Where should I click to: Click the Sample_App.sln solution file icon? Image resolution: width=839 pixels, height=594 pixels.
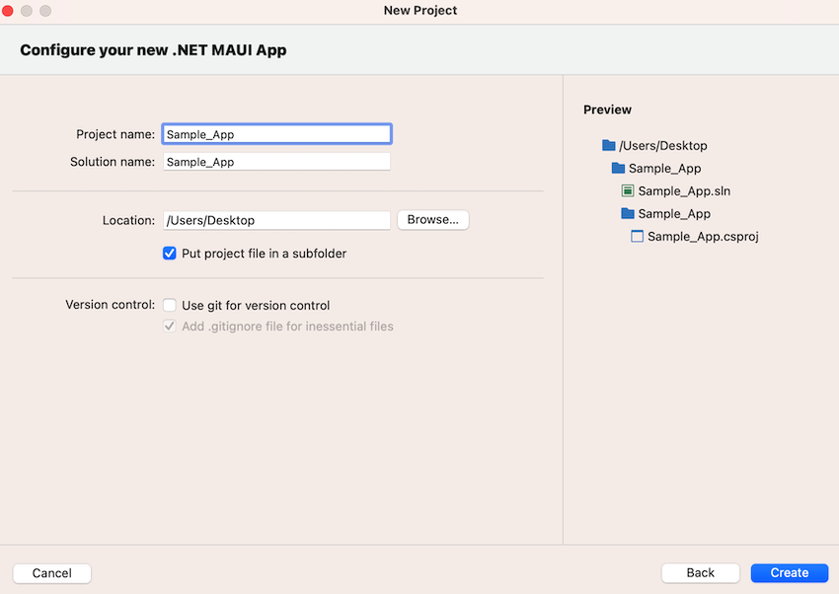click(628, 190)
